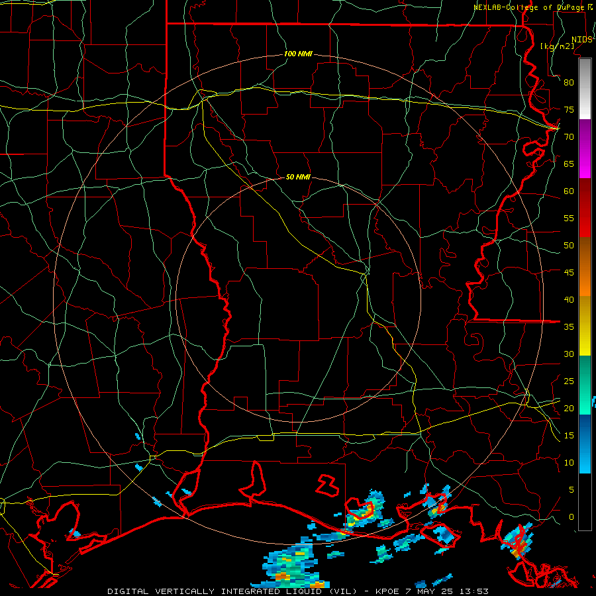Pick the brown-orange segment of the VIL scale
This screenshot has height=596, width=596.
click(585, 267)
